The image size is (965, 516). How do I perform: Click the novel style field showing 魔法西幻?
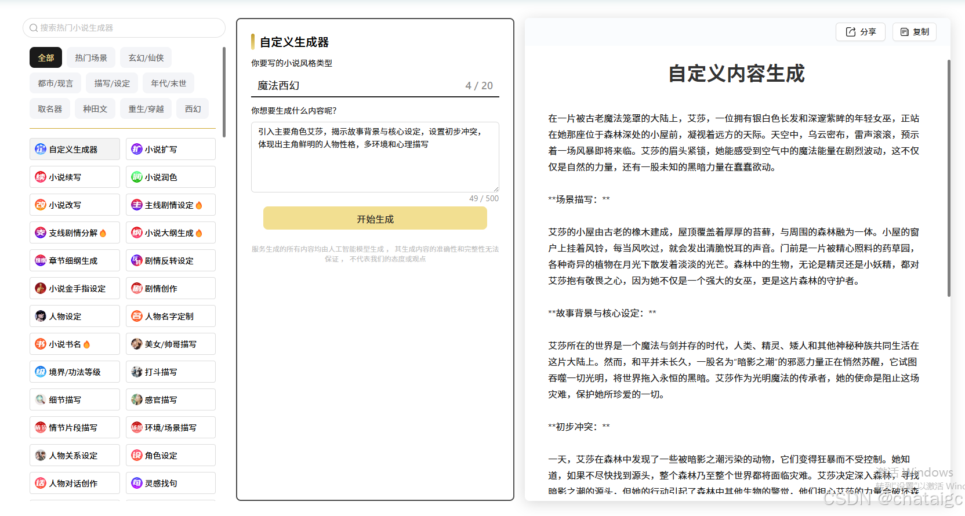[375, 86]
